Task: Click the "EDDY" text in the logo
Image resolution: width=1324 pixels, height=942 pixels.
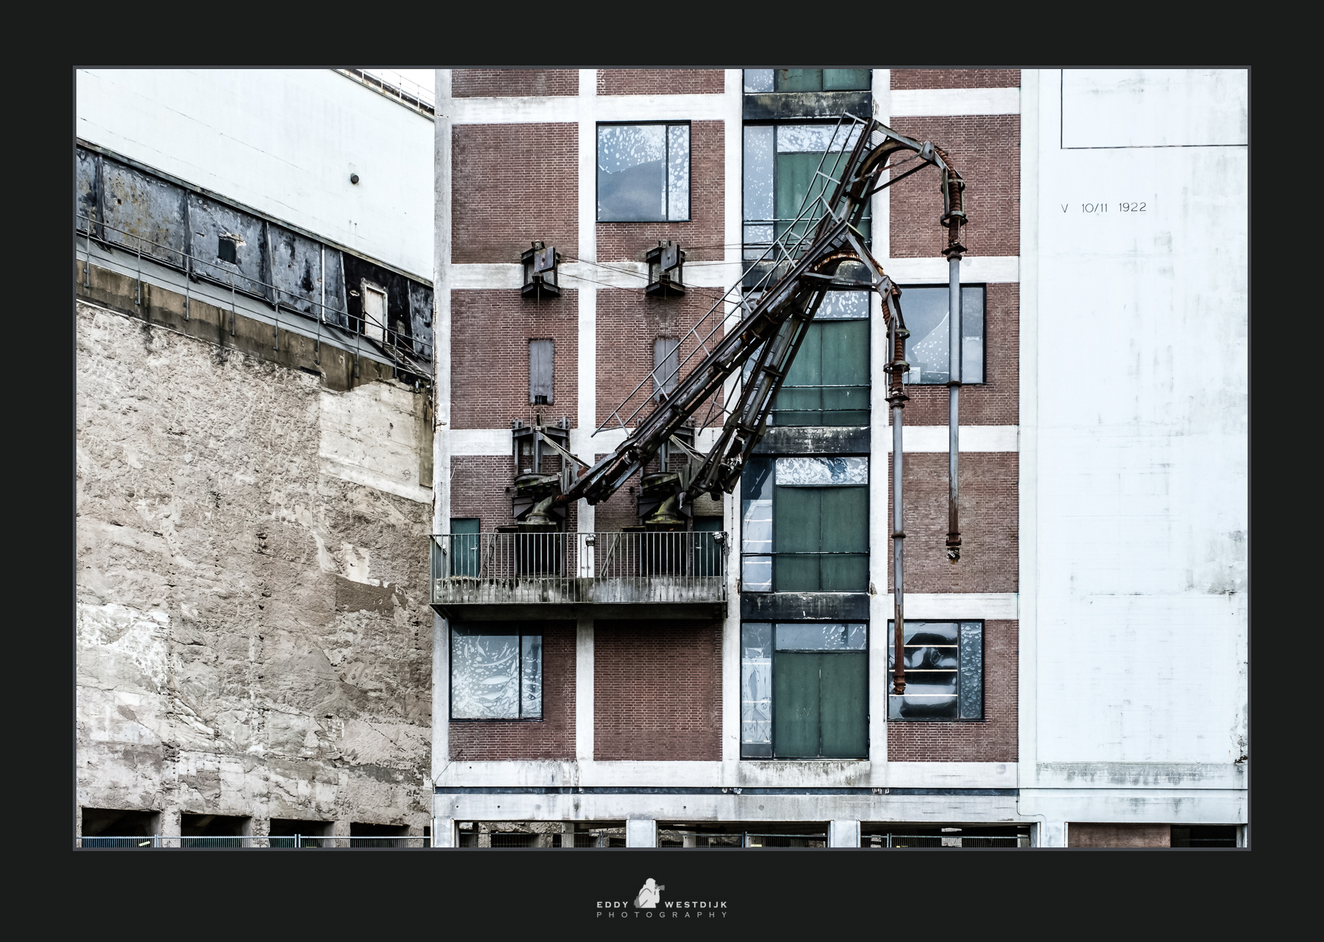Action: (x=613, y=904)
